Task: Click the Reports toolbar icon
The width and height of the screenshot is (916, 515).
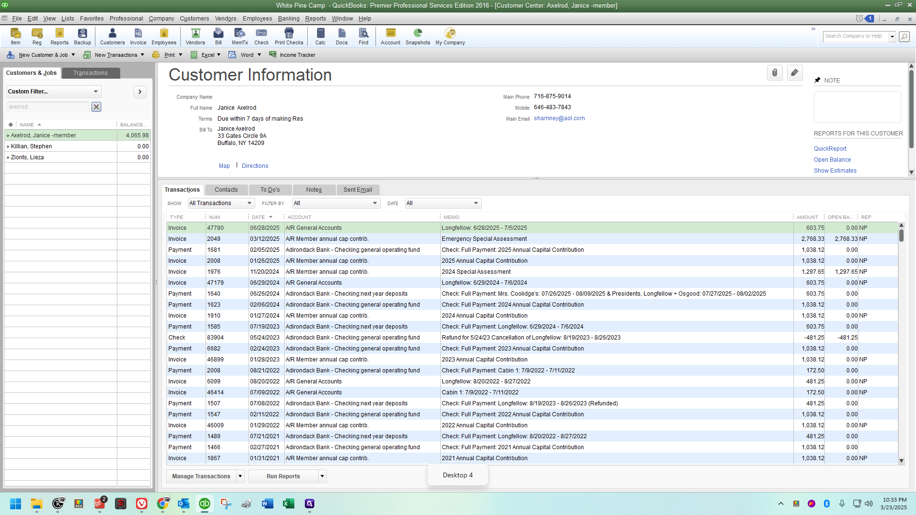Action: pos(60,36)
